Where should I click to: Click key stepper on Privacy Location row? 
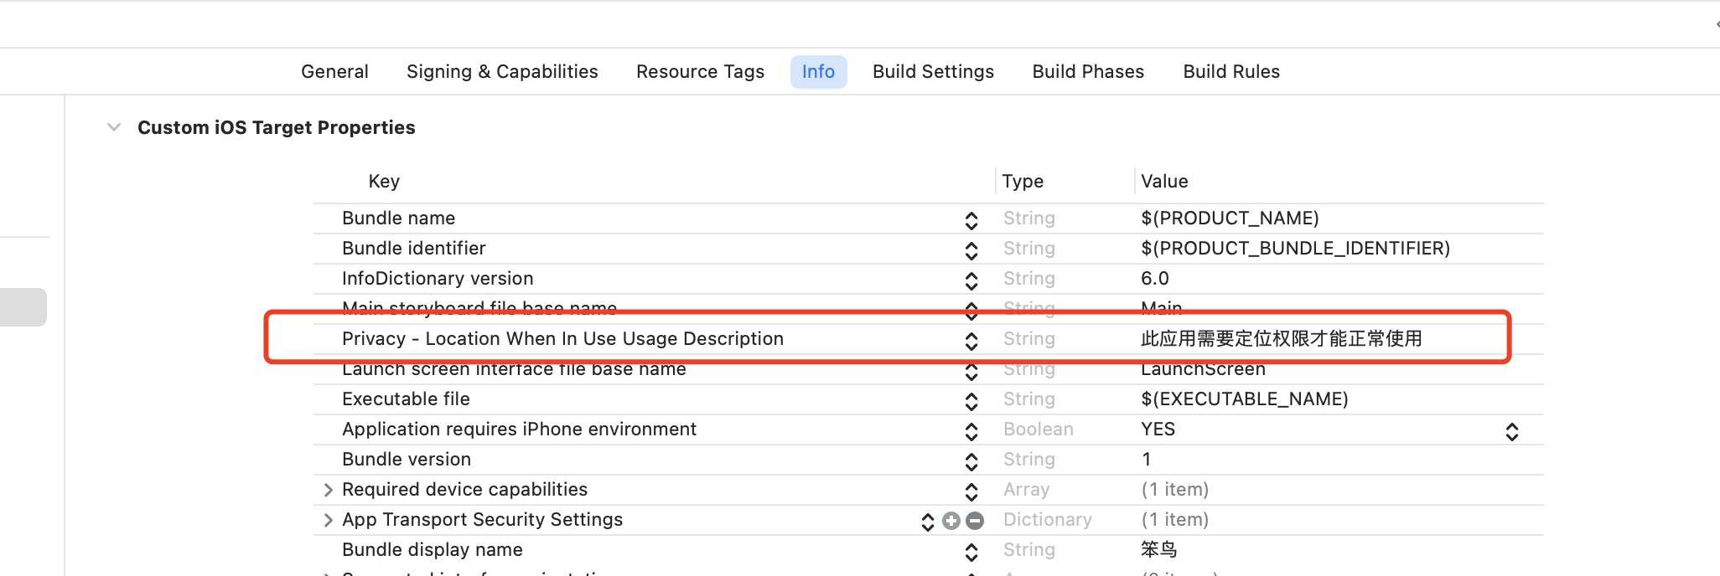(971, 341)
